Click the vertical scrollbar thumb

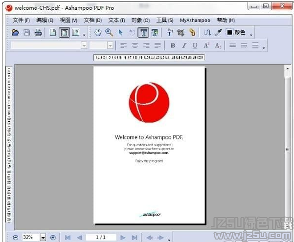[x=287, y=149]
